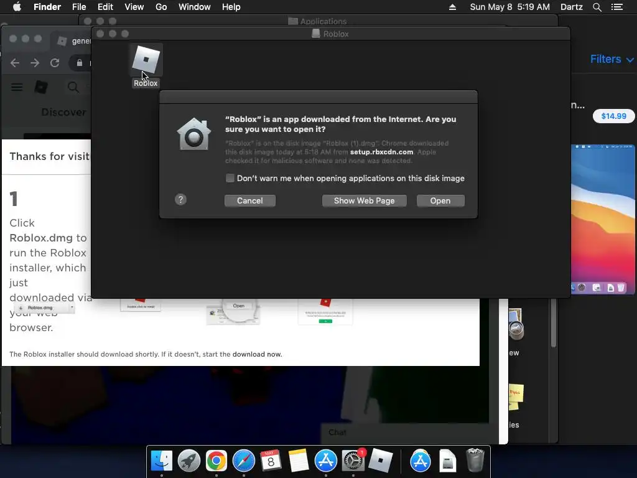Open the Roblox hamburger menu on the web page
The width and height of the screenshot is (637, 478).
tap(17, 87)
